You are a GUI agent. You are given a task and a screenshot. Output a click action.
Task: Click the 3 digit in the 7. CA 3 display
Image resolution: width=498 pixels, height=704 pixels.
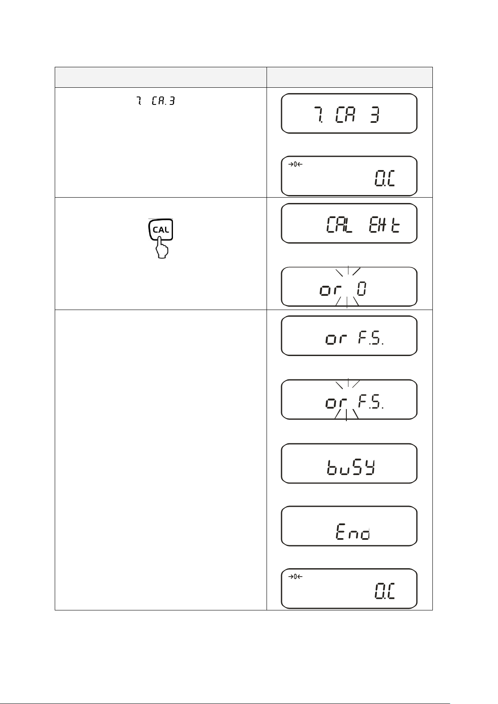point(375,114)
